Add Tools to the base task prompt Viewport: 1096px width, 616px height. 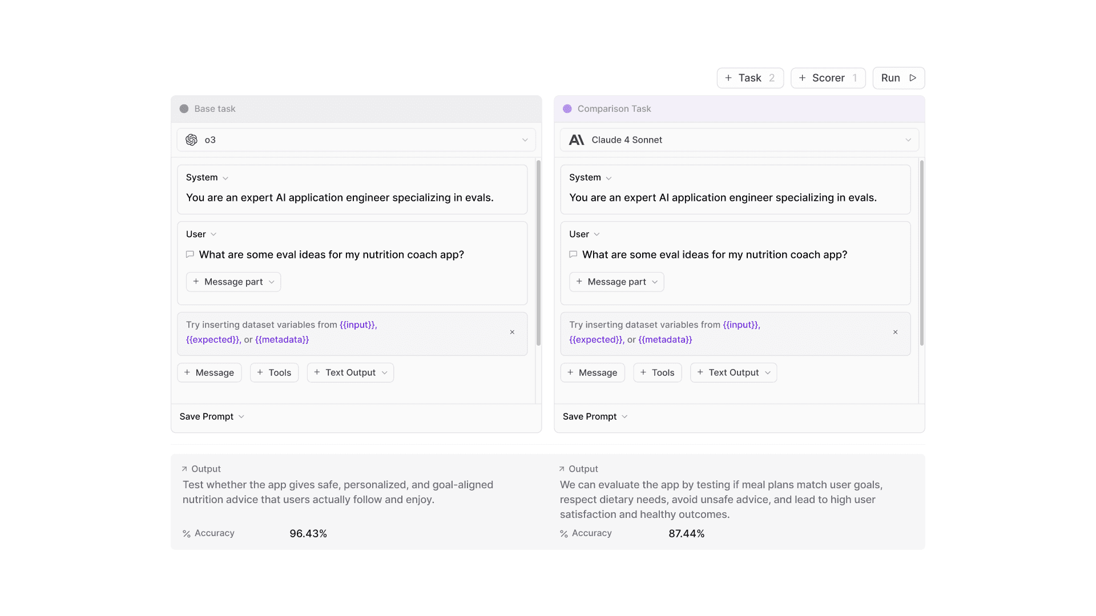[x=274, y=372]
